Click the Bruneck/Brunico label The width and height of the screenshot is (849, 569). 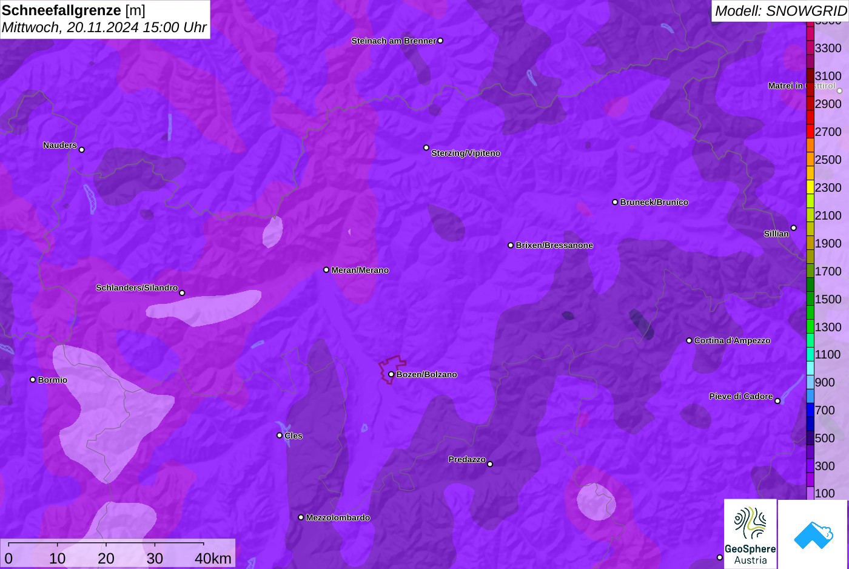point(654,202)
